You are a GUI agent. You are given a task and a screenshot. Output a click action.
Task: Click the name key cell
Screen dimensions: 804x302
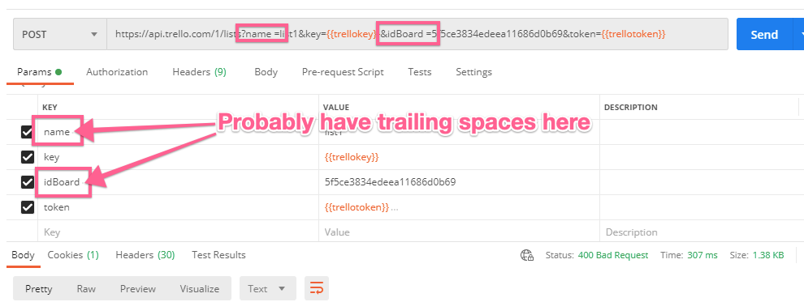click(x=179, y=132)
